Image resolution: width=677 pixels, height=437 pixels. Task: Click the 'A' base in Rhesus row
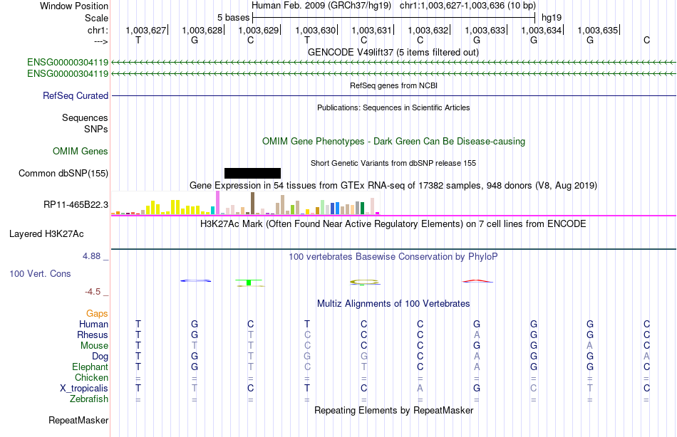(x=477, y=335)
